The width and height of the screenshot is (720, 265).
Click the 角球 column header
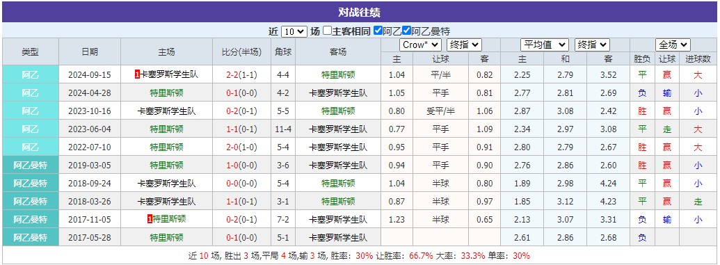pyautogui.click(x=282, y=52)
